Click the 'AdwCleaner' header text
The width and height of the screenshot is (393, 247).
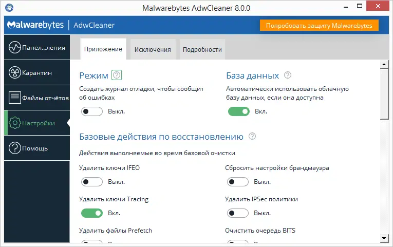(x=94, y=25)
